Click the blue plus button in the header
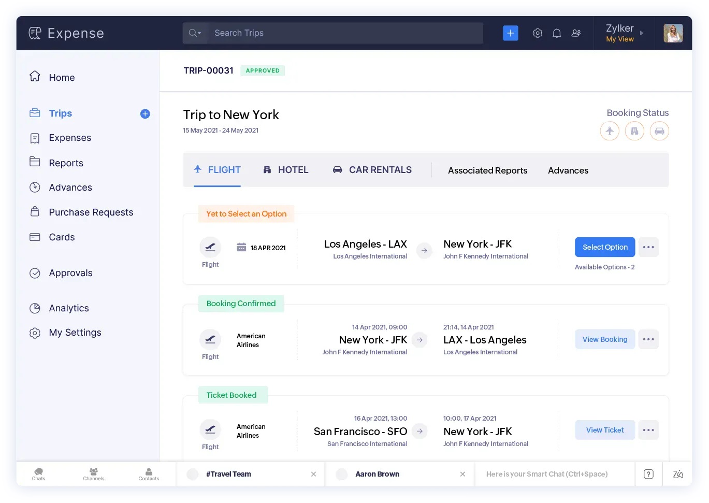Image resolution: width=709 pixels, height=503 pixels. (510, 33)
